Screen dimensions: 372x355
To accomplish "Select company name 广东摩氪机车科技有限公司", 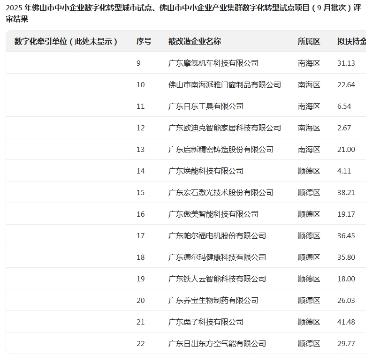I will 213,63.
